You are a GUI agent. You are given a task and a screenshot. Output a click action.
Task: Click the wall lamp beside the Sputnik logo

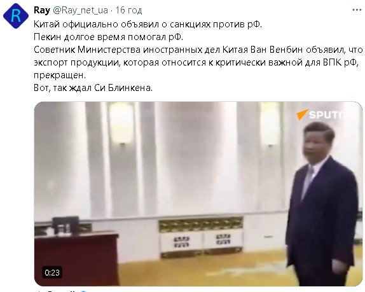[270, 125]
